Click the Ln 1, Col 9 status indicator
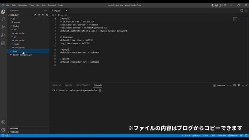The height and width of the screenshot is (140, 249). 185,135
